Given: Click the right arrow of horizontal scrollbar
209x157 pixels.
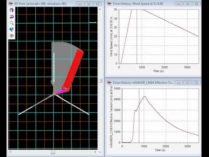Looking at the screenshot, I should tap(95, 152).
